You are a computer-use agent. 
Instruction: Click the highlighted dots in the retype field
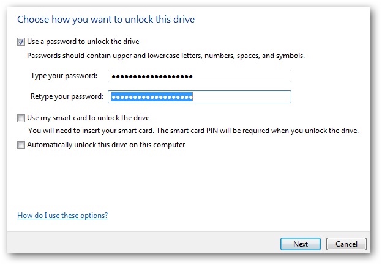point(152,97)
